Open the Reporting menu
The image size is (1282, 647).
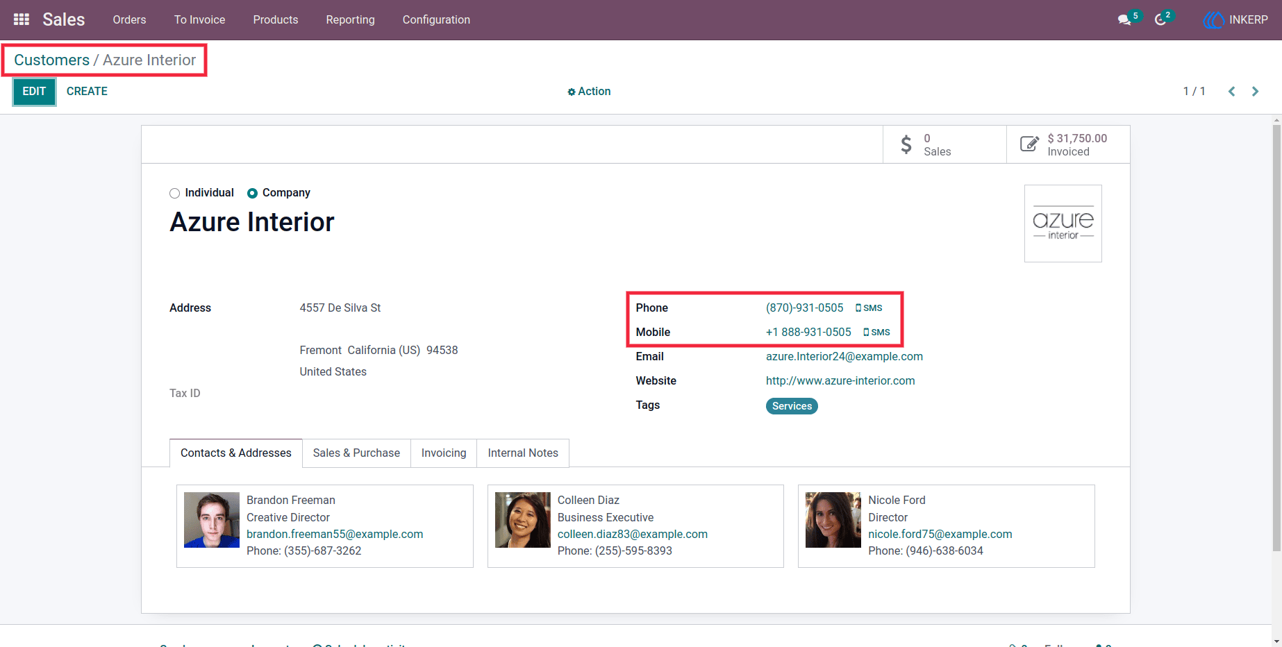coord(351,20)
